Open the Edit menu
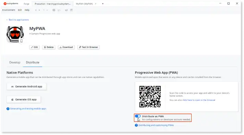The width and height of the screenshot is (244, 135). pyautogui.click(x=20, y=10)
